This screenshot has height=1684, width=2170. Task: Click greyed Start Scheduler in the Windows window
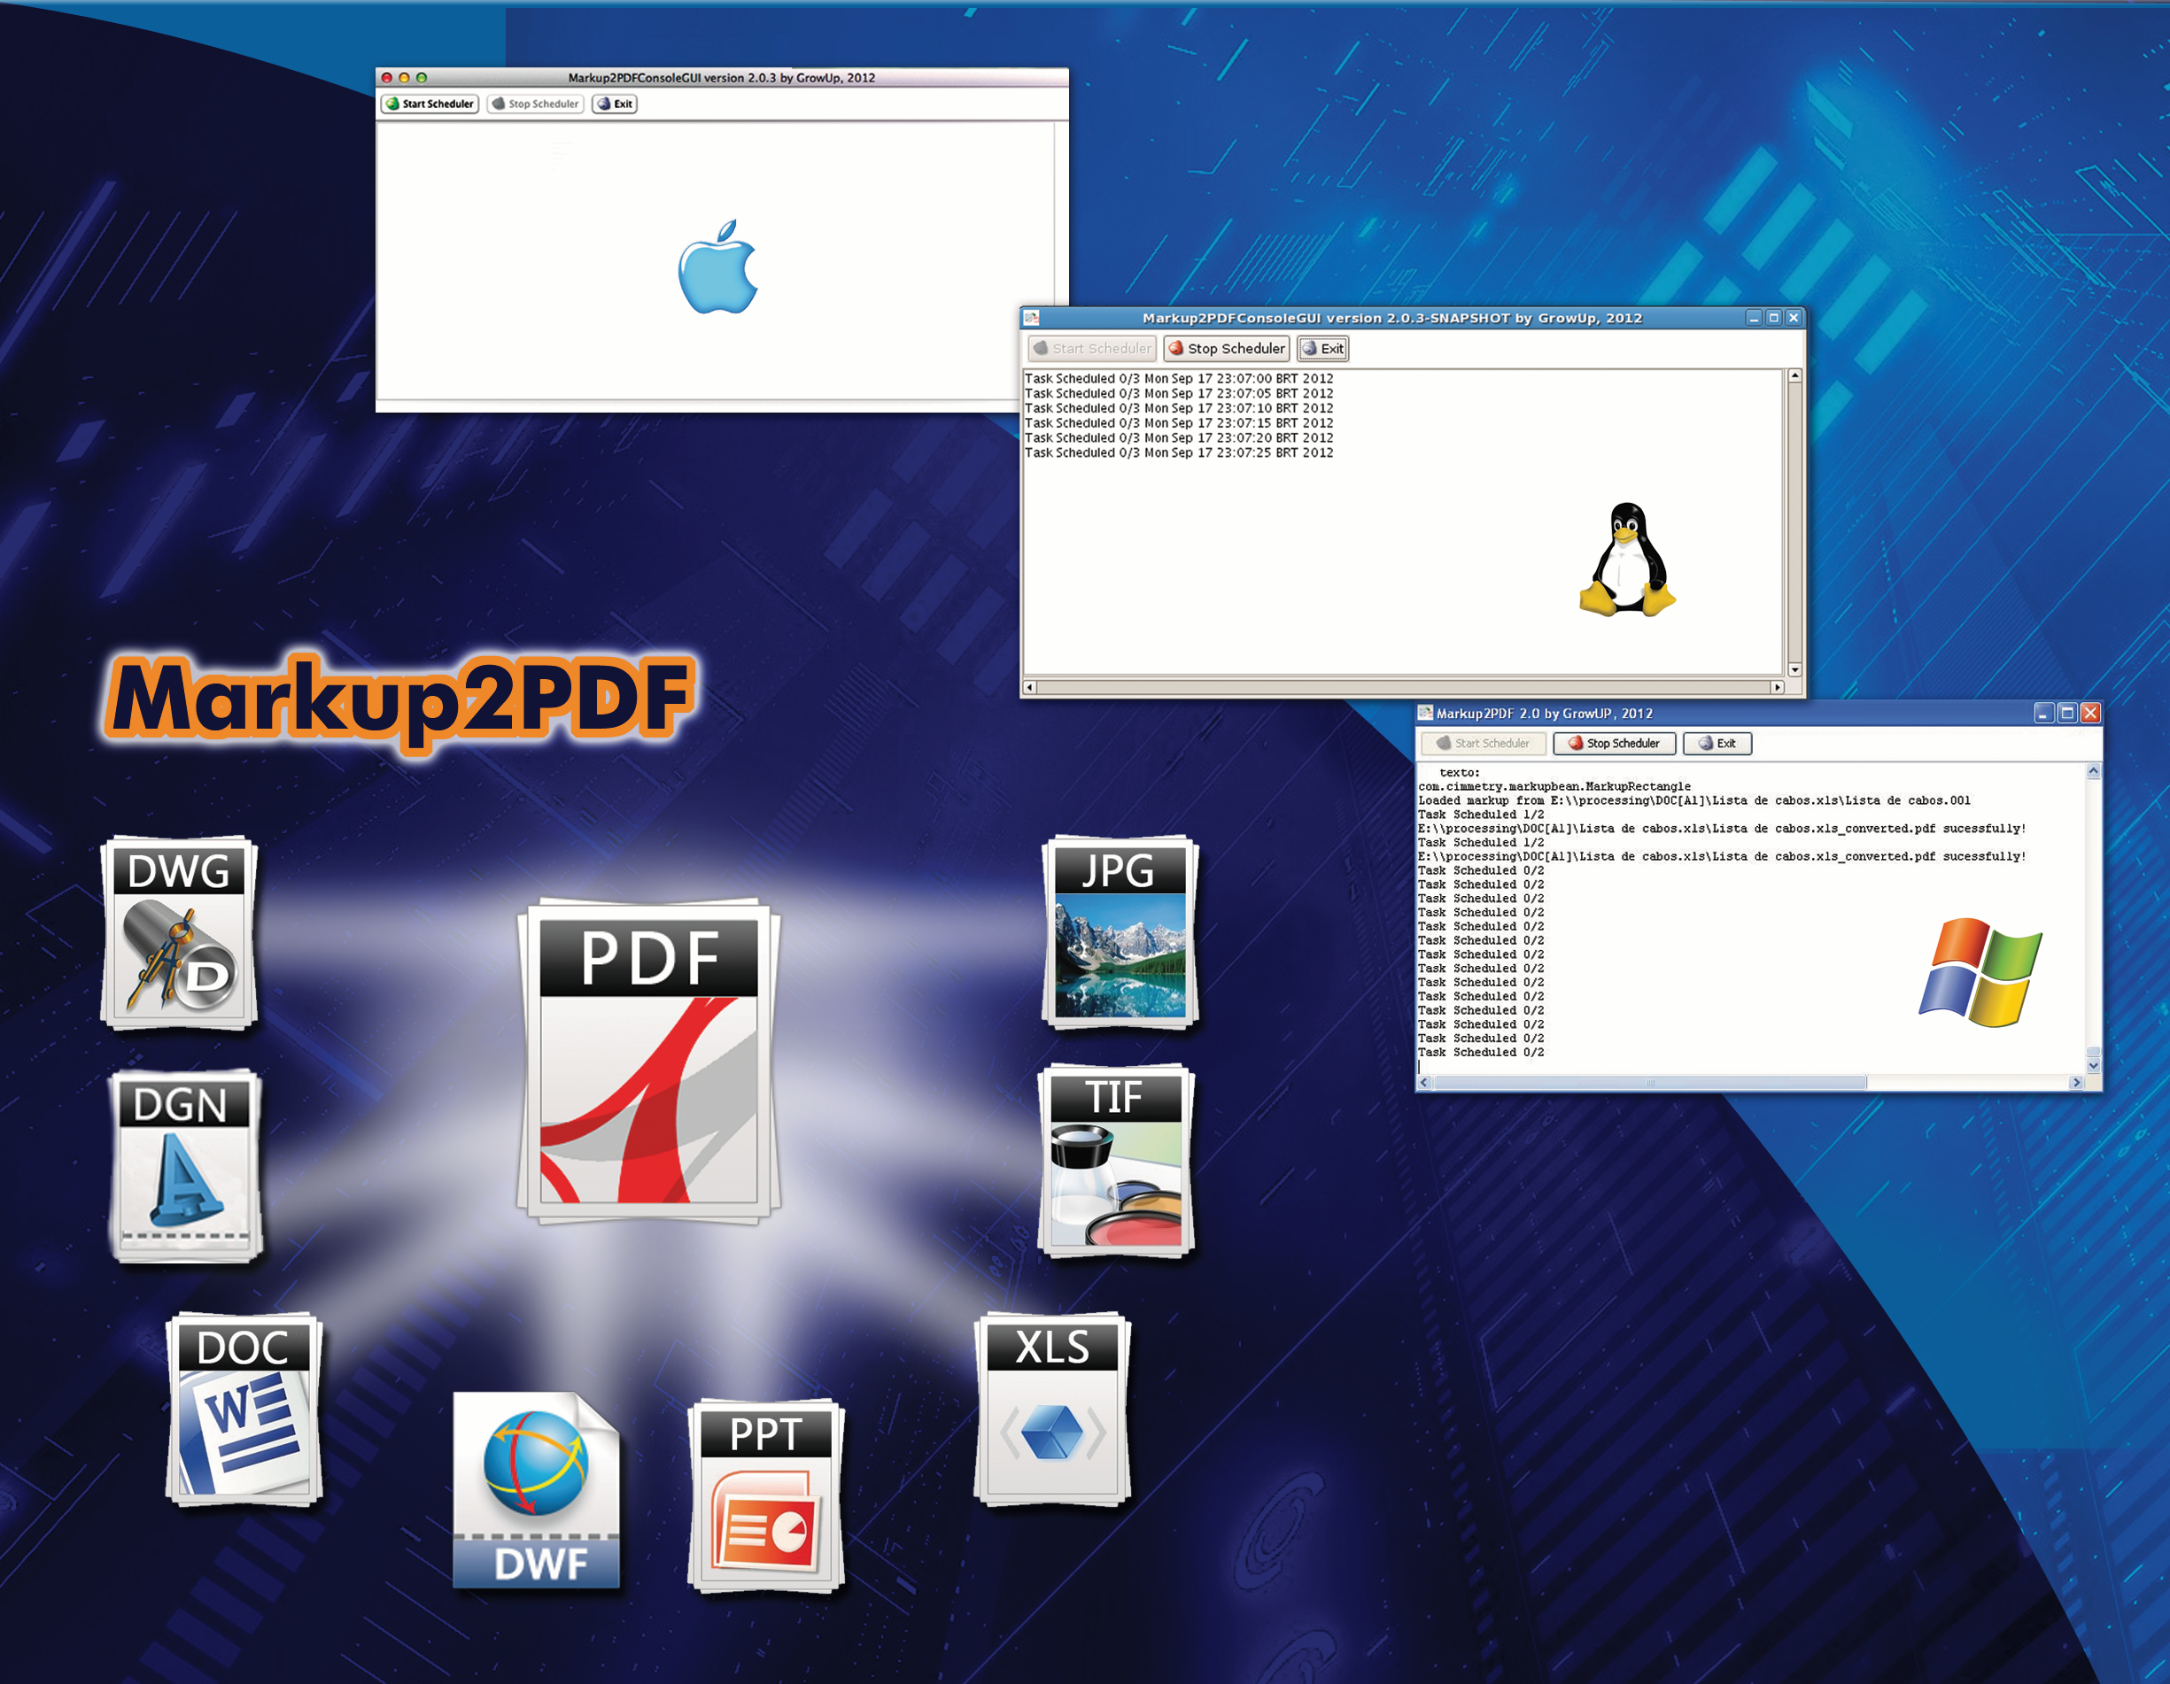click(x=1484, y=743)
